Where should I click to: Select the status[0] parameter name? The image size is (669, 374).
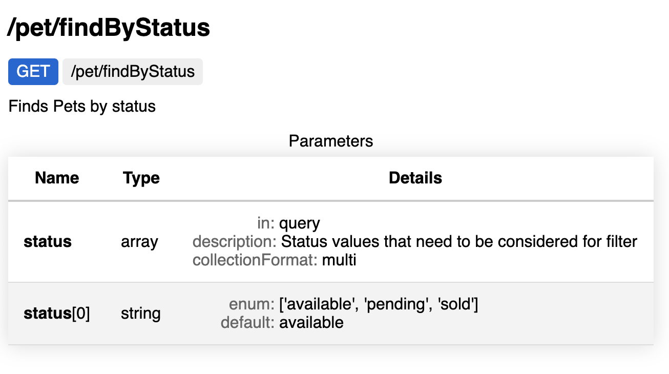point(57,314)
